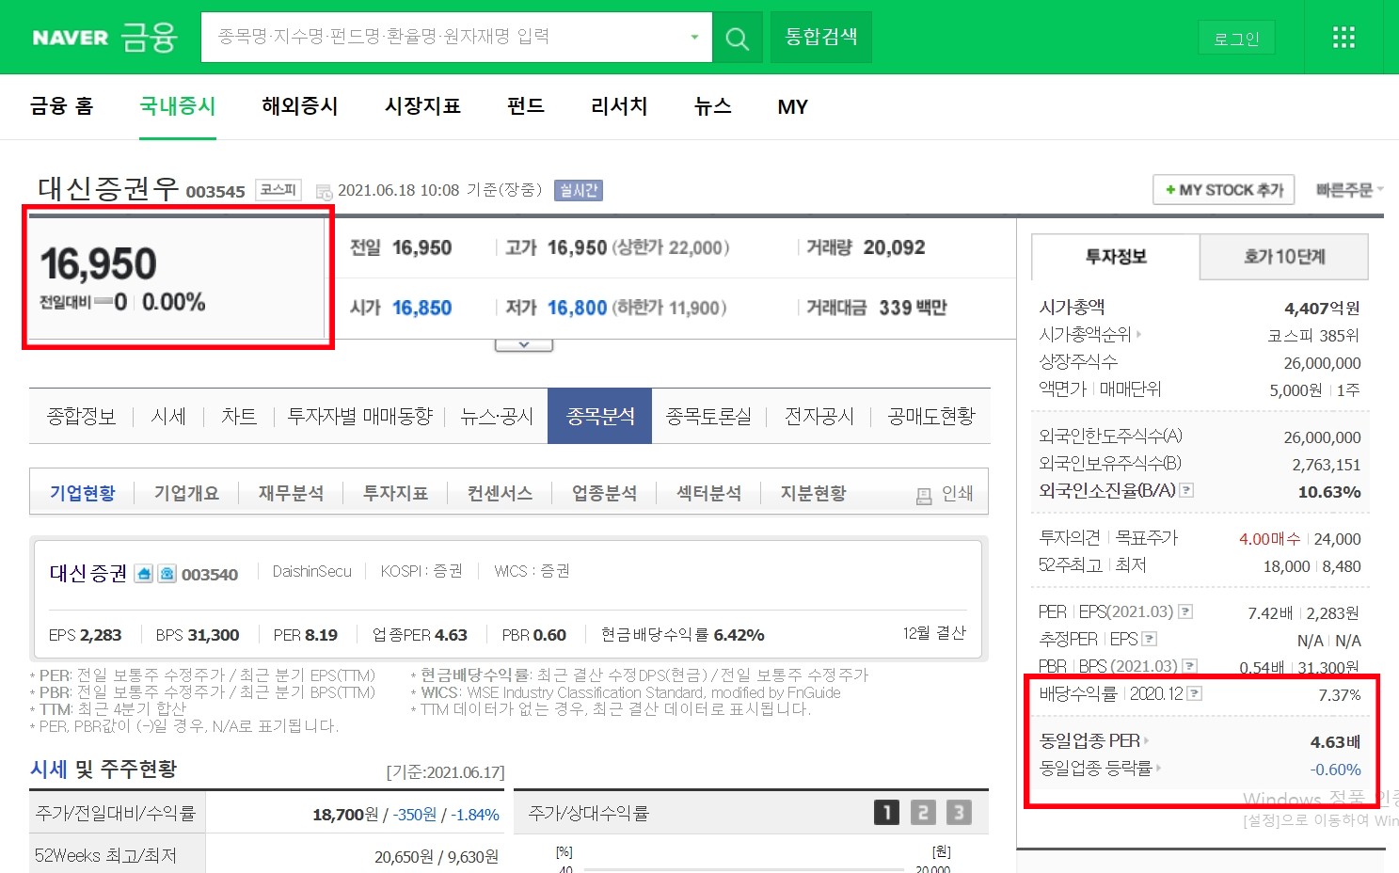Click + MY STOCK 추가 button
The image size is (1399, 873).
tap(1224, 190)
